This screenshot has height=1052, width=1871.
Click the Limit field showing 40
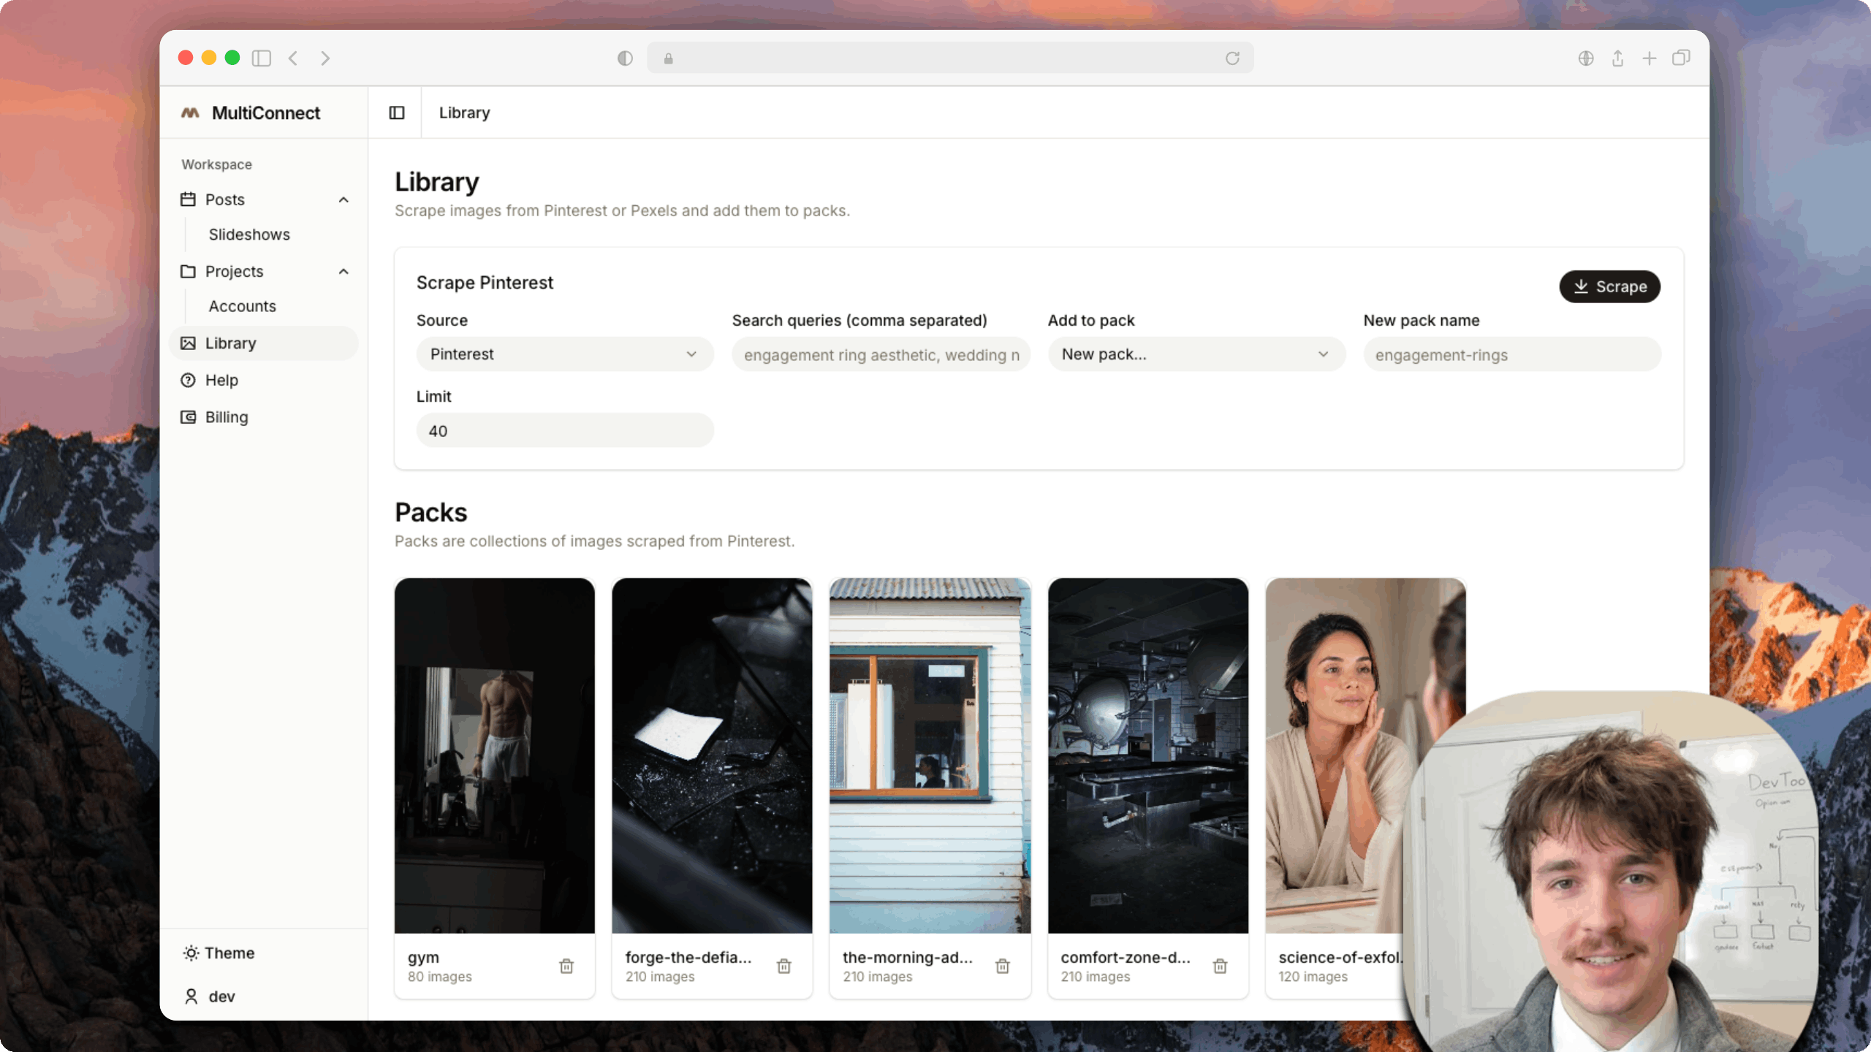pos(565,430)
